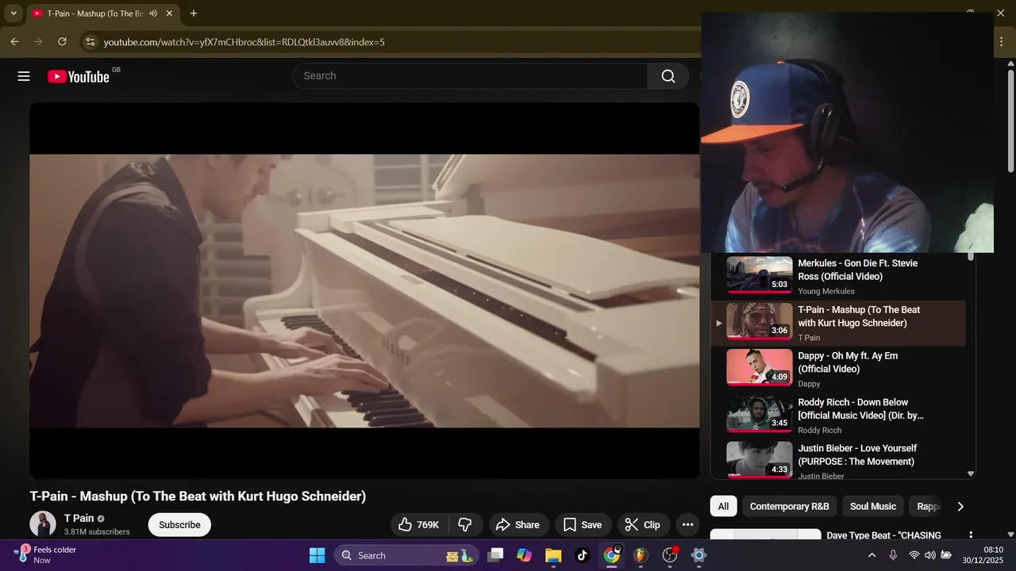Share the T-Pain Mashup video
1016x571 pixels.
click(x=518, y=524)
